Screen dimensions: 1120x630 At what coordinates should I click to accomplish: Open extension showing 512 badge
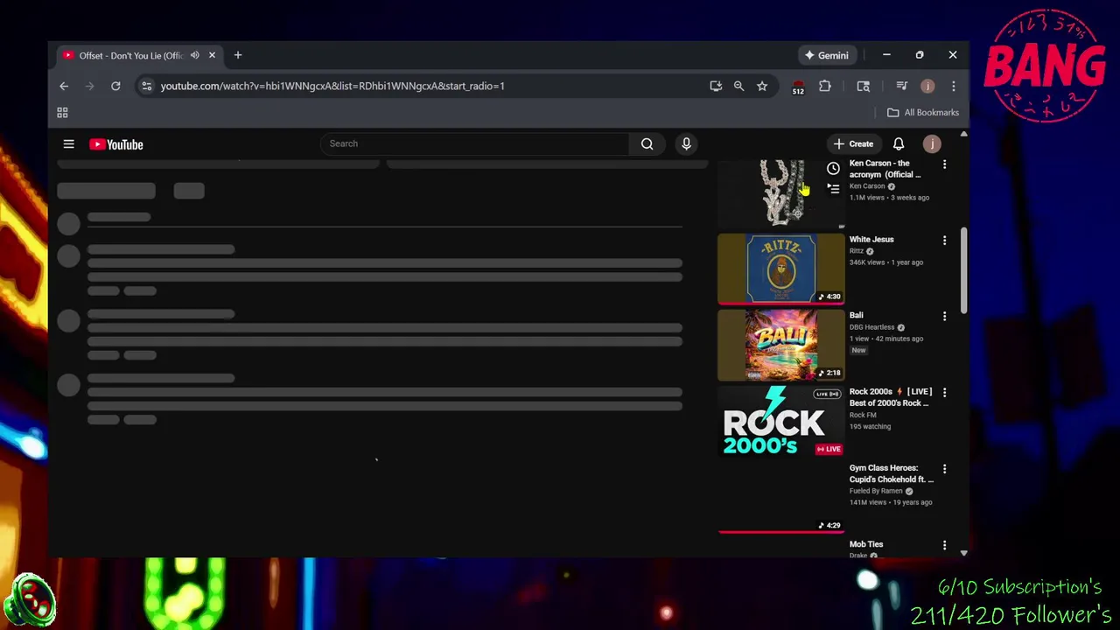pos(798,86)
